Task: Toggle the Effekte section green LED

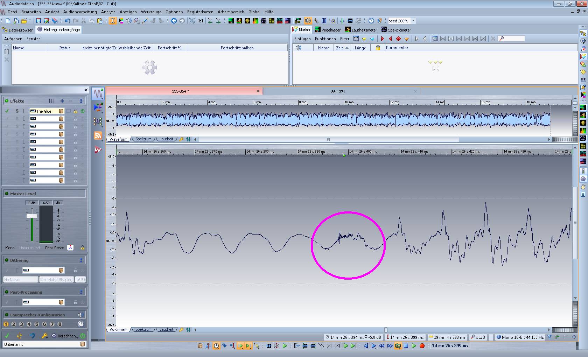Action: pos(6,101)
